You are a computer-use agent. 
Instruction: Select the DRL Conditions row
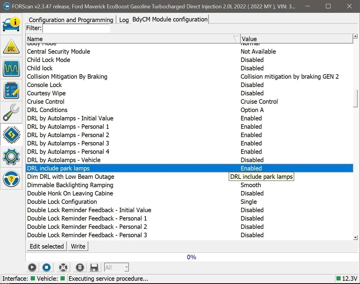coord(189,110)
